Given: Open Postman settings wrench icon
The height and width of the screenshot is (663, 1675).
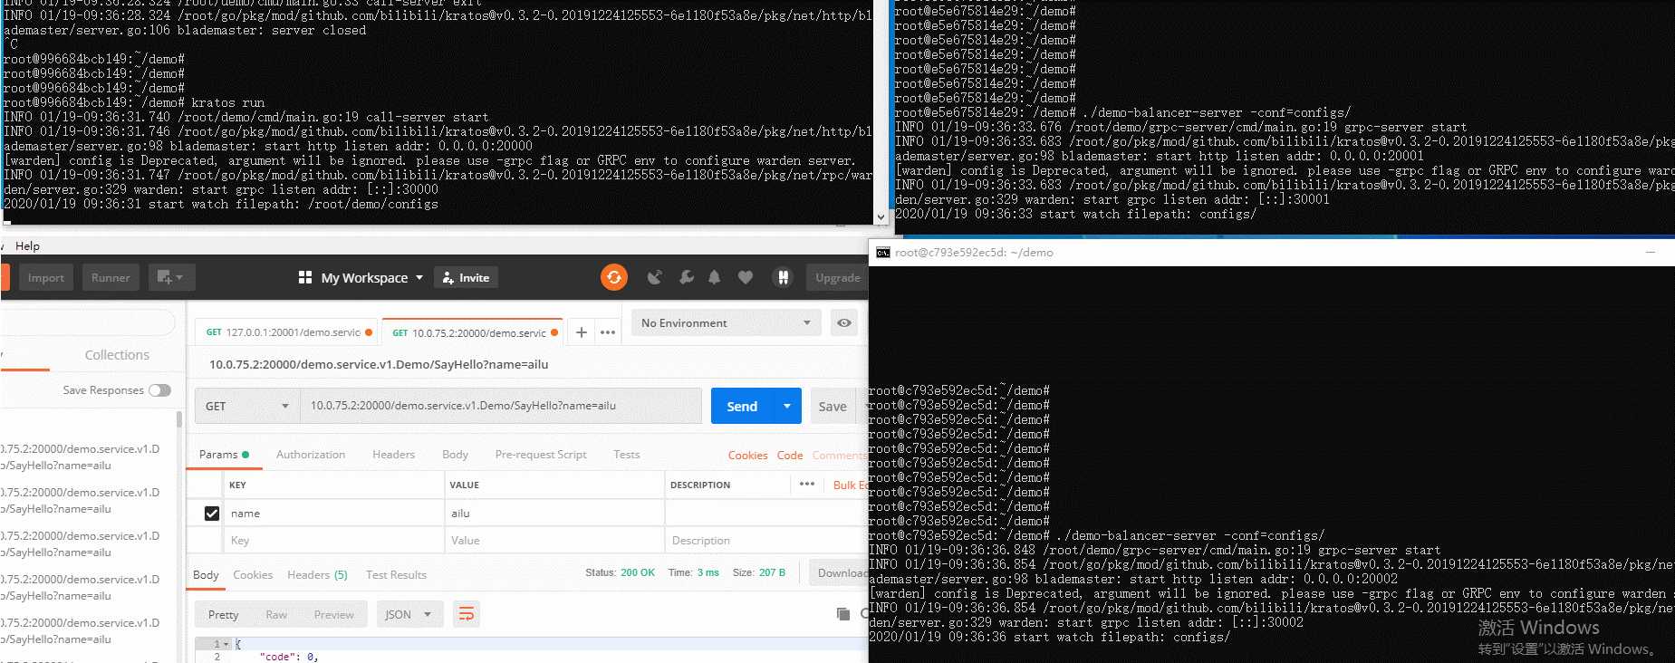Looking at the screenshot, I should click(x=686, y=277).
